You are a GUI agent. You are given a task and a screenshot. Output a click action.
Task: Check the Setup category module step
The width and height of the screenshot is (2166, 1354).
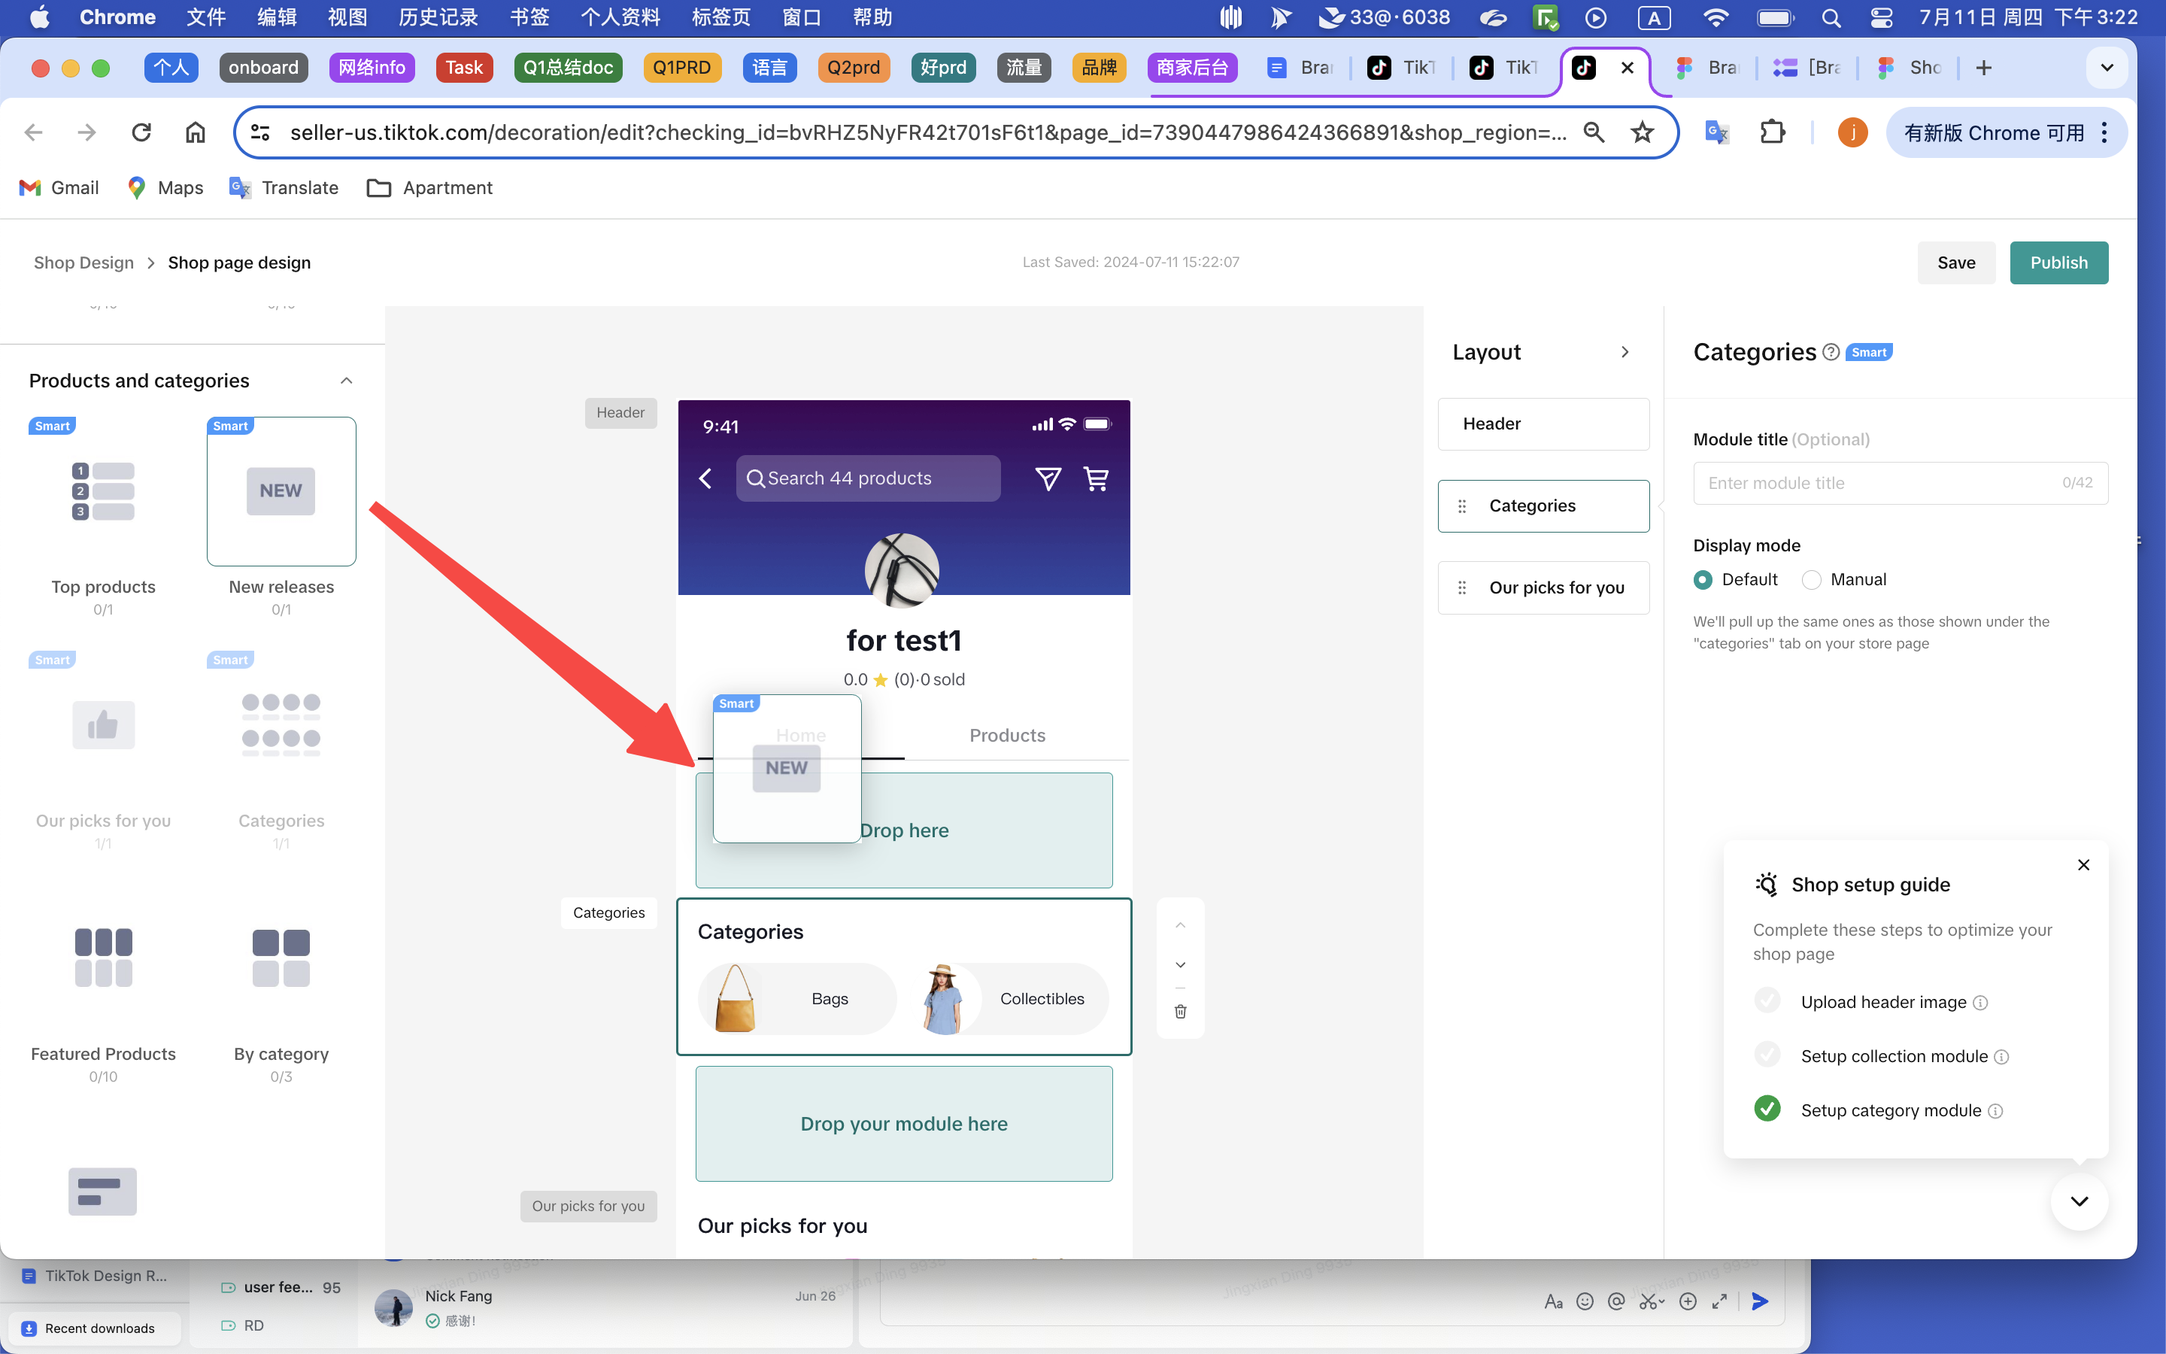[x=1767, y=1110]
